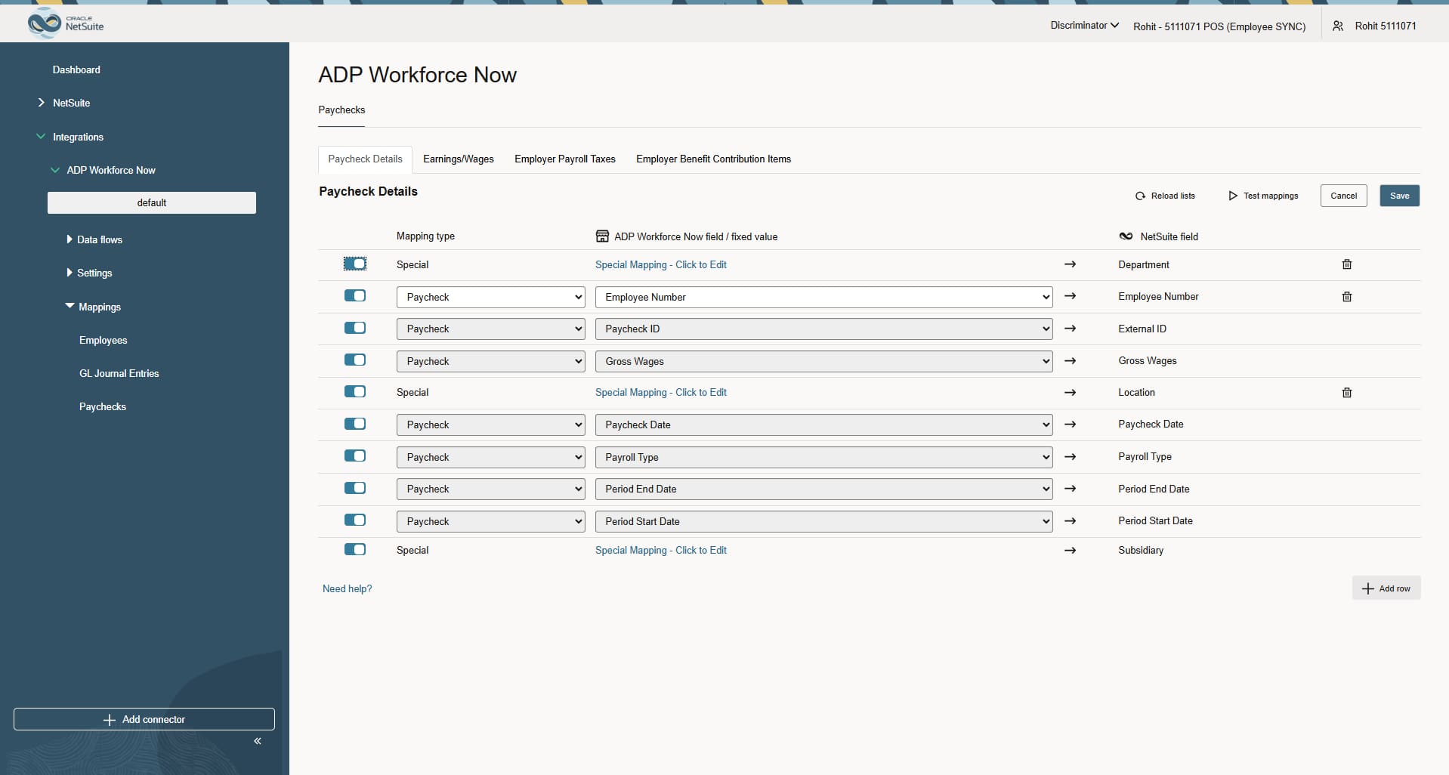Click the play icon beside Test mappings
The image size is (1449, 775).
click(x=1233, y=196)
